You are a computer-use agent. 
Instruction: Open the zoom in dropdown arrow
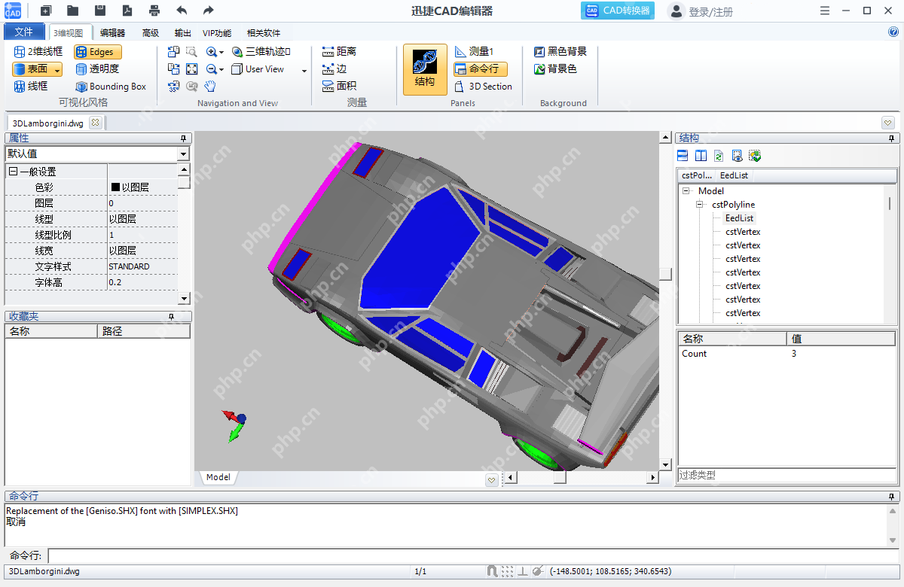(x=221, y=53)
